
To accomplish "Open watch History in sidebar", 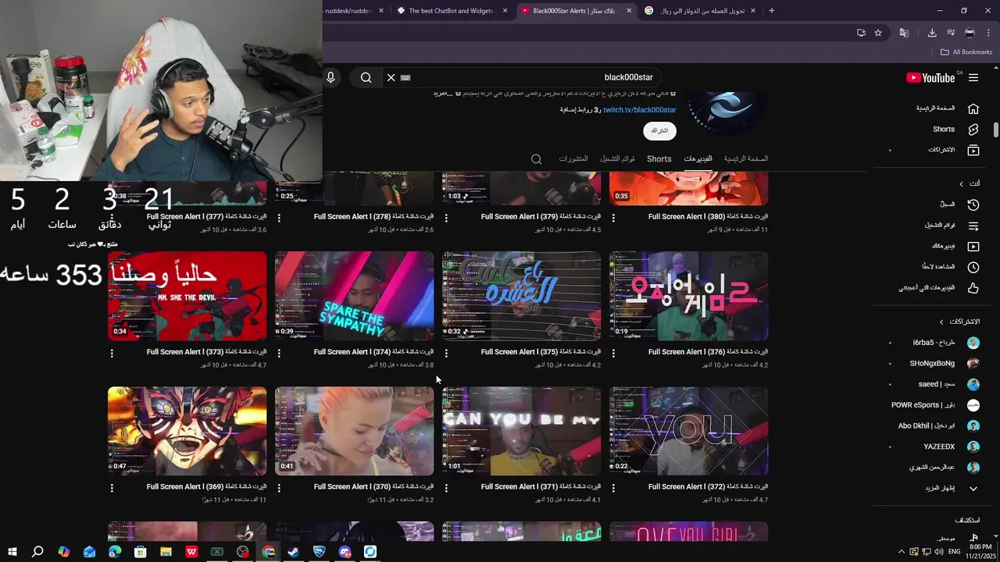I will (973, 205).
